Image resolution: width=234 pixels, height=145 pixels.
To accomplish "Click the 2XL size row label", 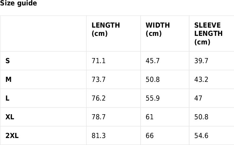I will (12, 136).
